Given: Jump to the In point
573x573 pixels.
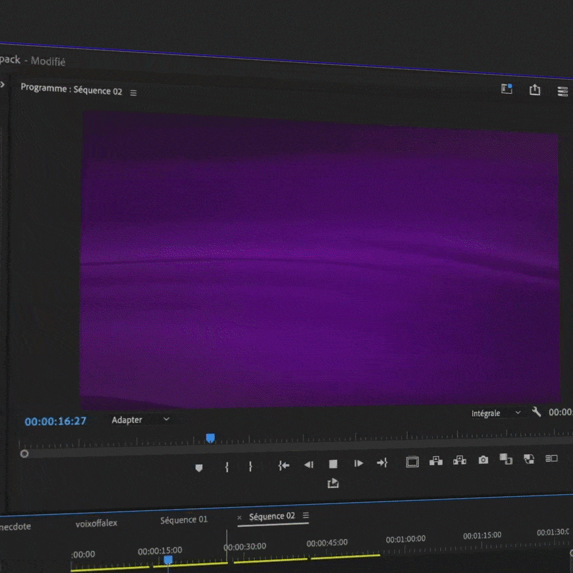Looking at the screenshot, I should (284, 465).
